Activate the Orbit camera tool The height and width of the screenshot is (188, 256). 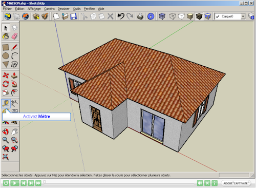[x=6, y=131]
